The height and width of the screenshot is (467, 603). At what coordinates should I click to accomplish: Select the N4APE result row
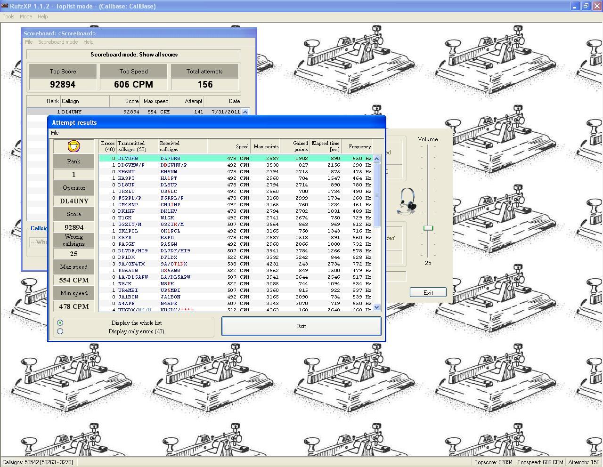point(236,304)
